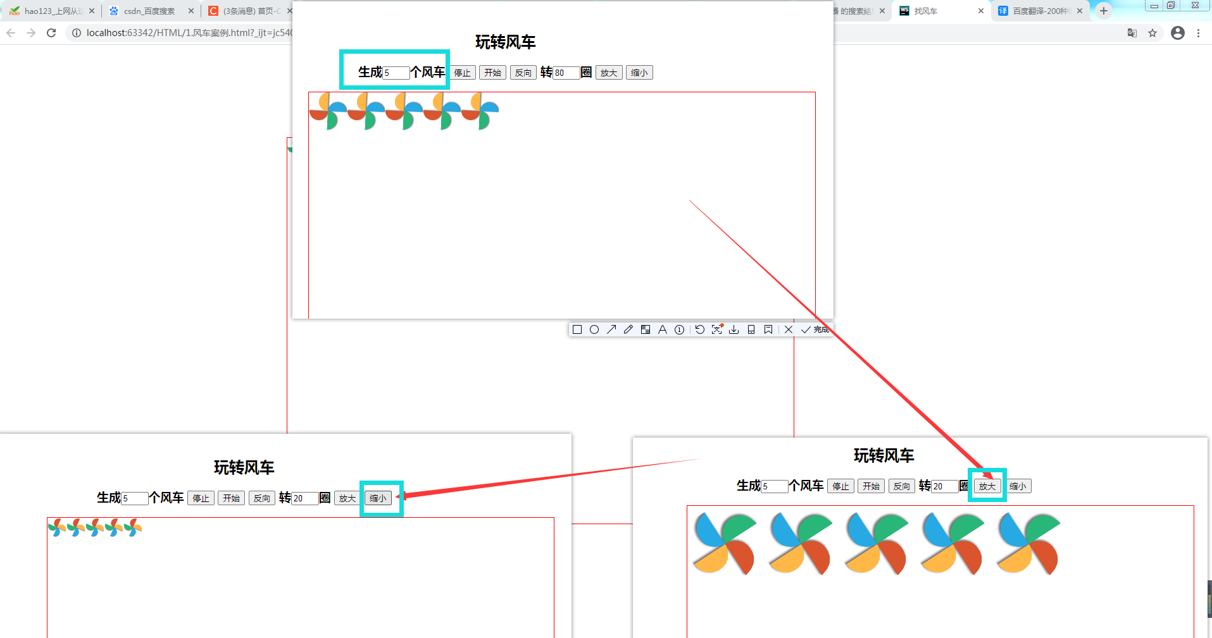Select the arrow annotation tool
This screenshot has width=1212, height=638.
coord(611,329)
